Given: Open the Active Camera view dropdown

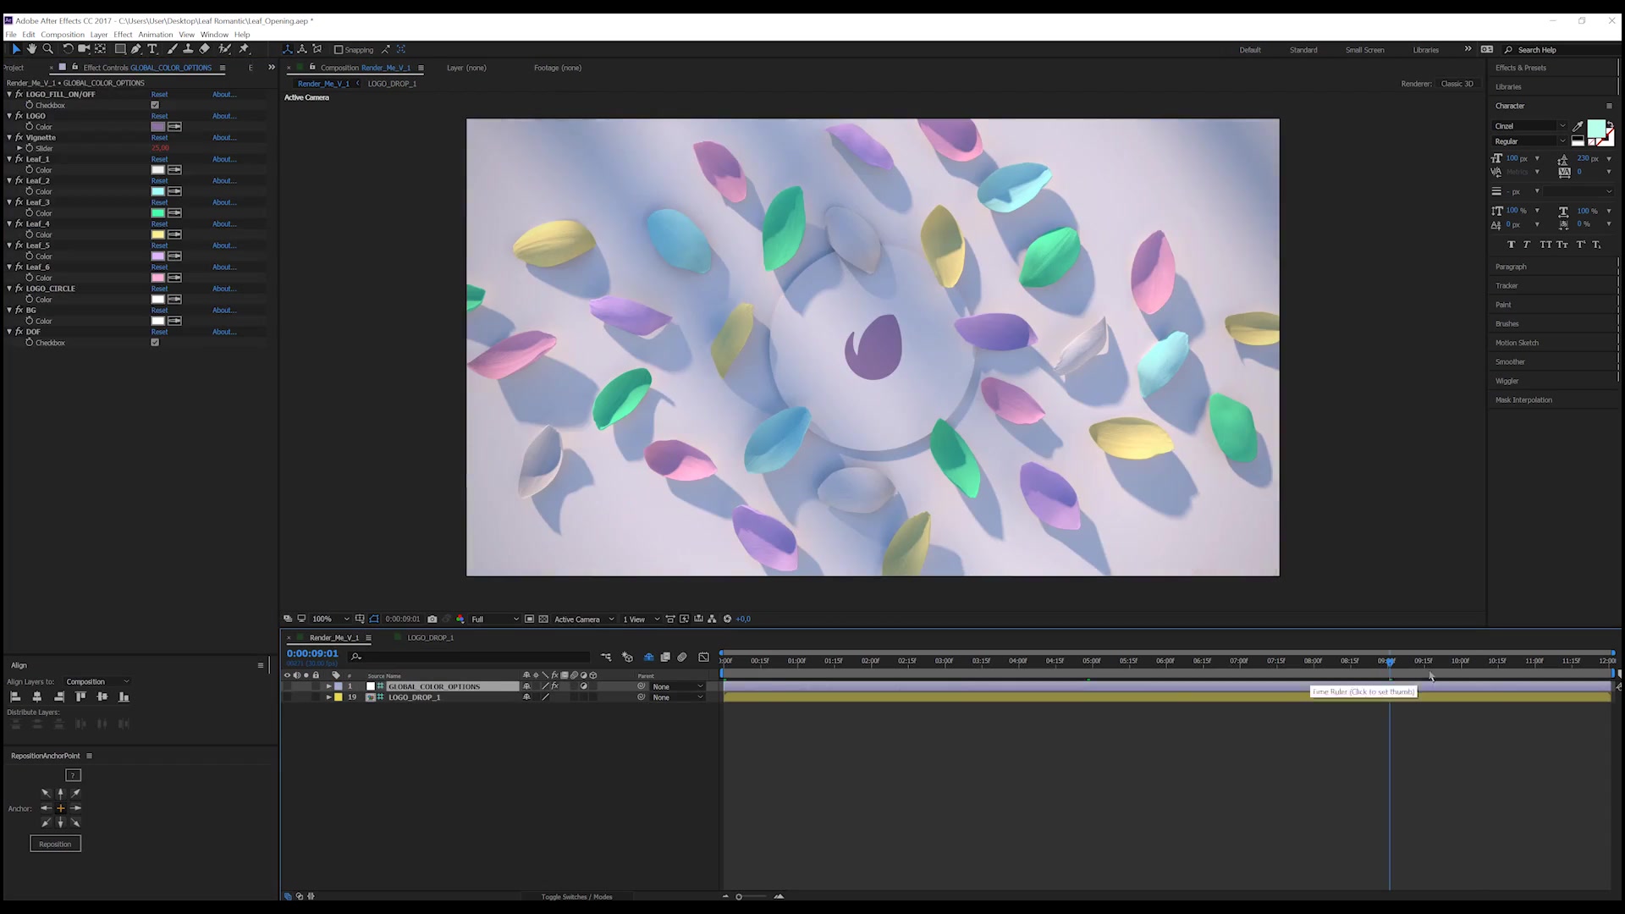Looking at the screenshot, I should 584,619.
